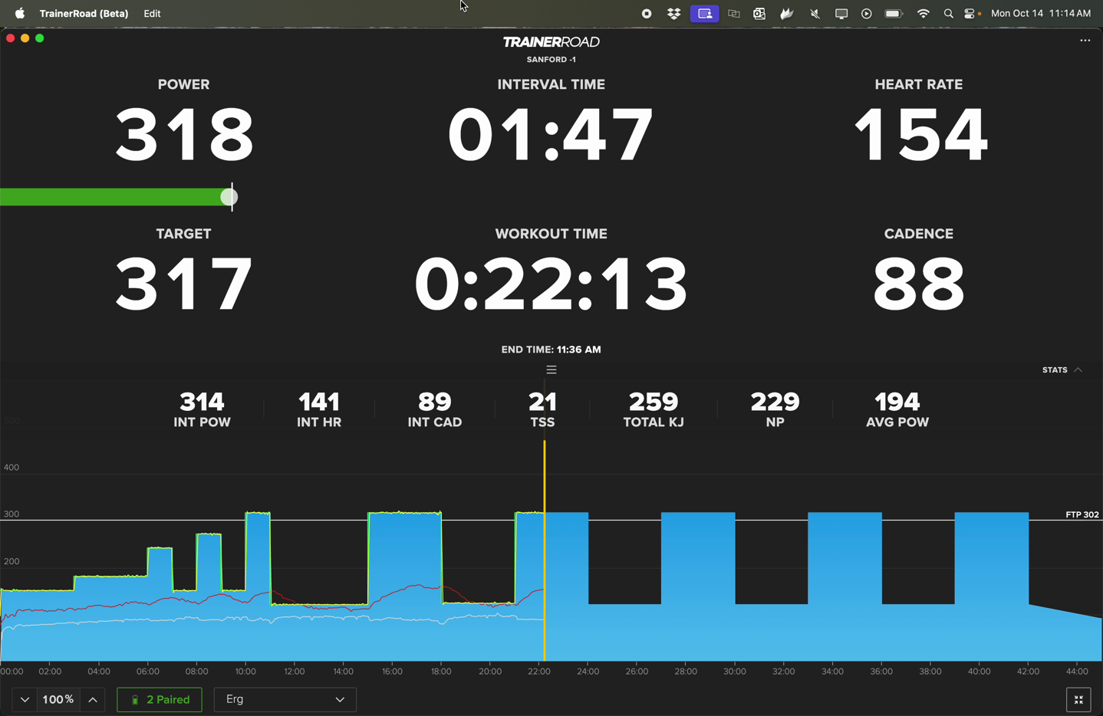Increase workout intensity with up chevron
Viewport: 1103px width, 716px height.
93,700
